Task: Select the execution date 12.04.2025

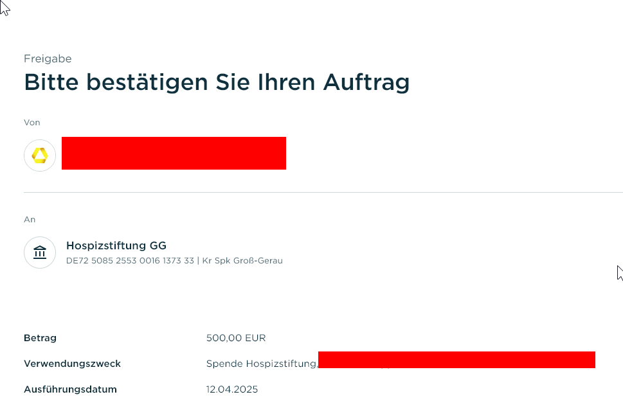Action: click(x=231, y=389)
